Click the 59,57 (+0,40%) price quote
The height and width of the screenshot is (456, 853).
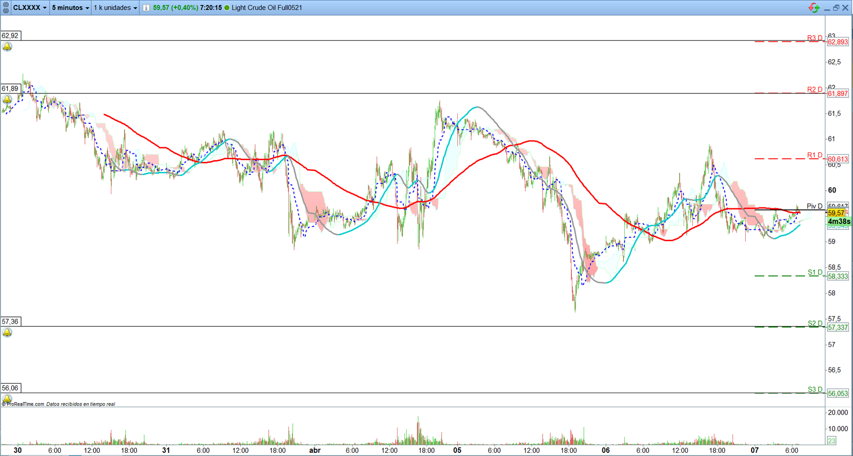coord(176,8)
